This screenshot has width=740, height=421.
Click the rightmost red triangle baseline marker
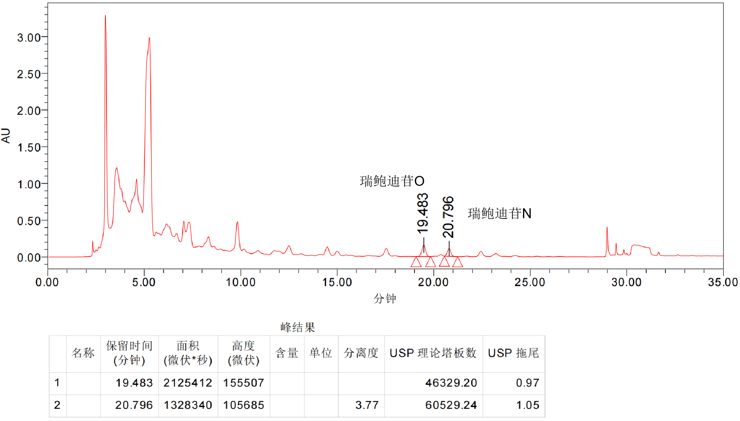pyautogui.click(x=457, y=262)
